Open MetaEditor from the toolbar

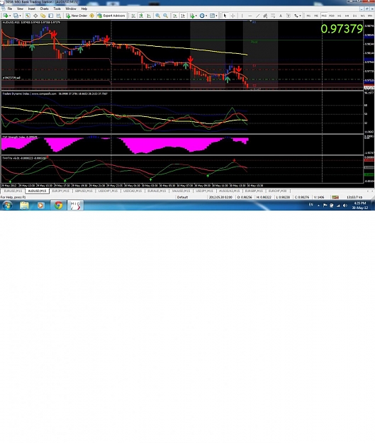(92, 16)
